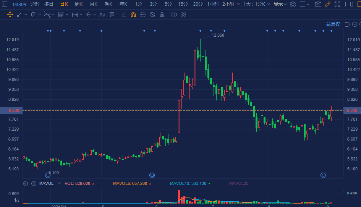Expand polygon tool options chevron

coord(39,15)
